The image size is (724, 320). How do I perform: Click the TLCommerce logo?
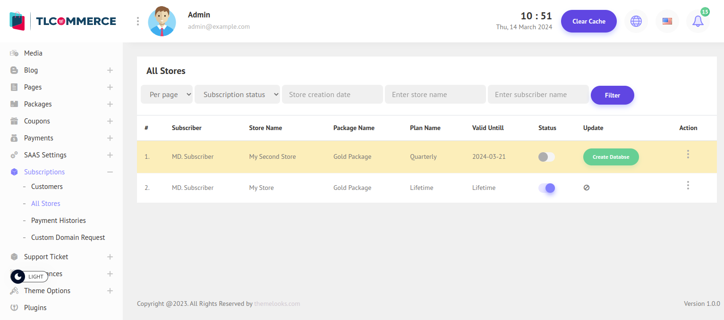[x=63, y=21]
